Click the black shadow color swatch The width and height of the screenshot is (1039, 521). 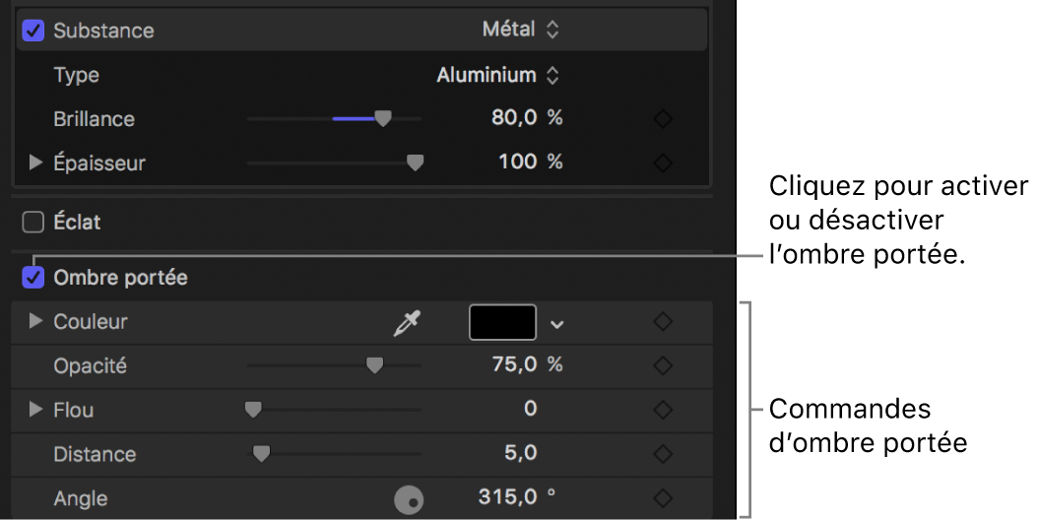(x=503, y=322)
